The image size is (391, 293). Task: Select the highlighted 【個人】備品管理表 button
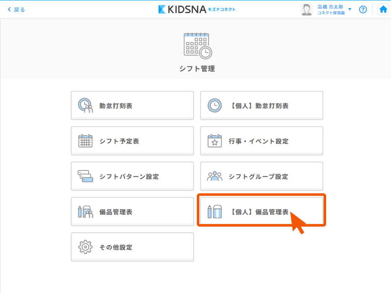click(261, 212)
